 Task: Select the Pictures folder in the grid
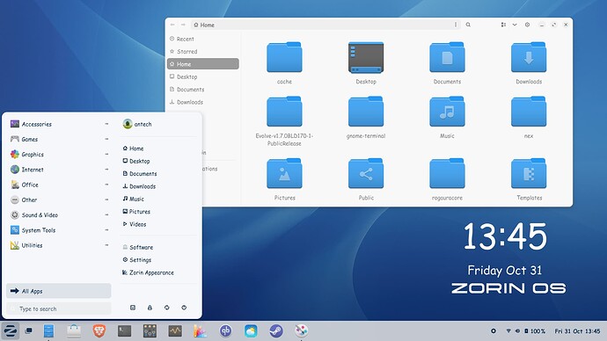[x=284, y=173]
